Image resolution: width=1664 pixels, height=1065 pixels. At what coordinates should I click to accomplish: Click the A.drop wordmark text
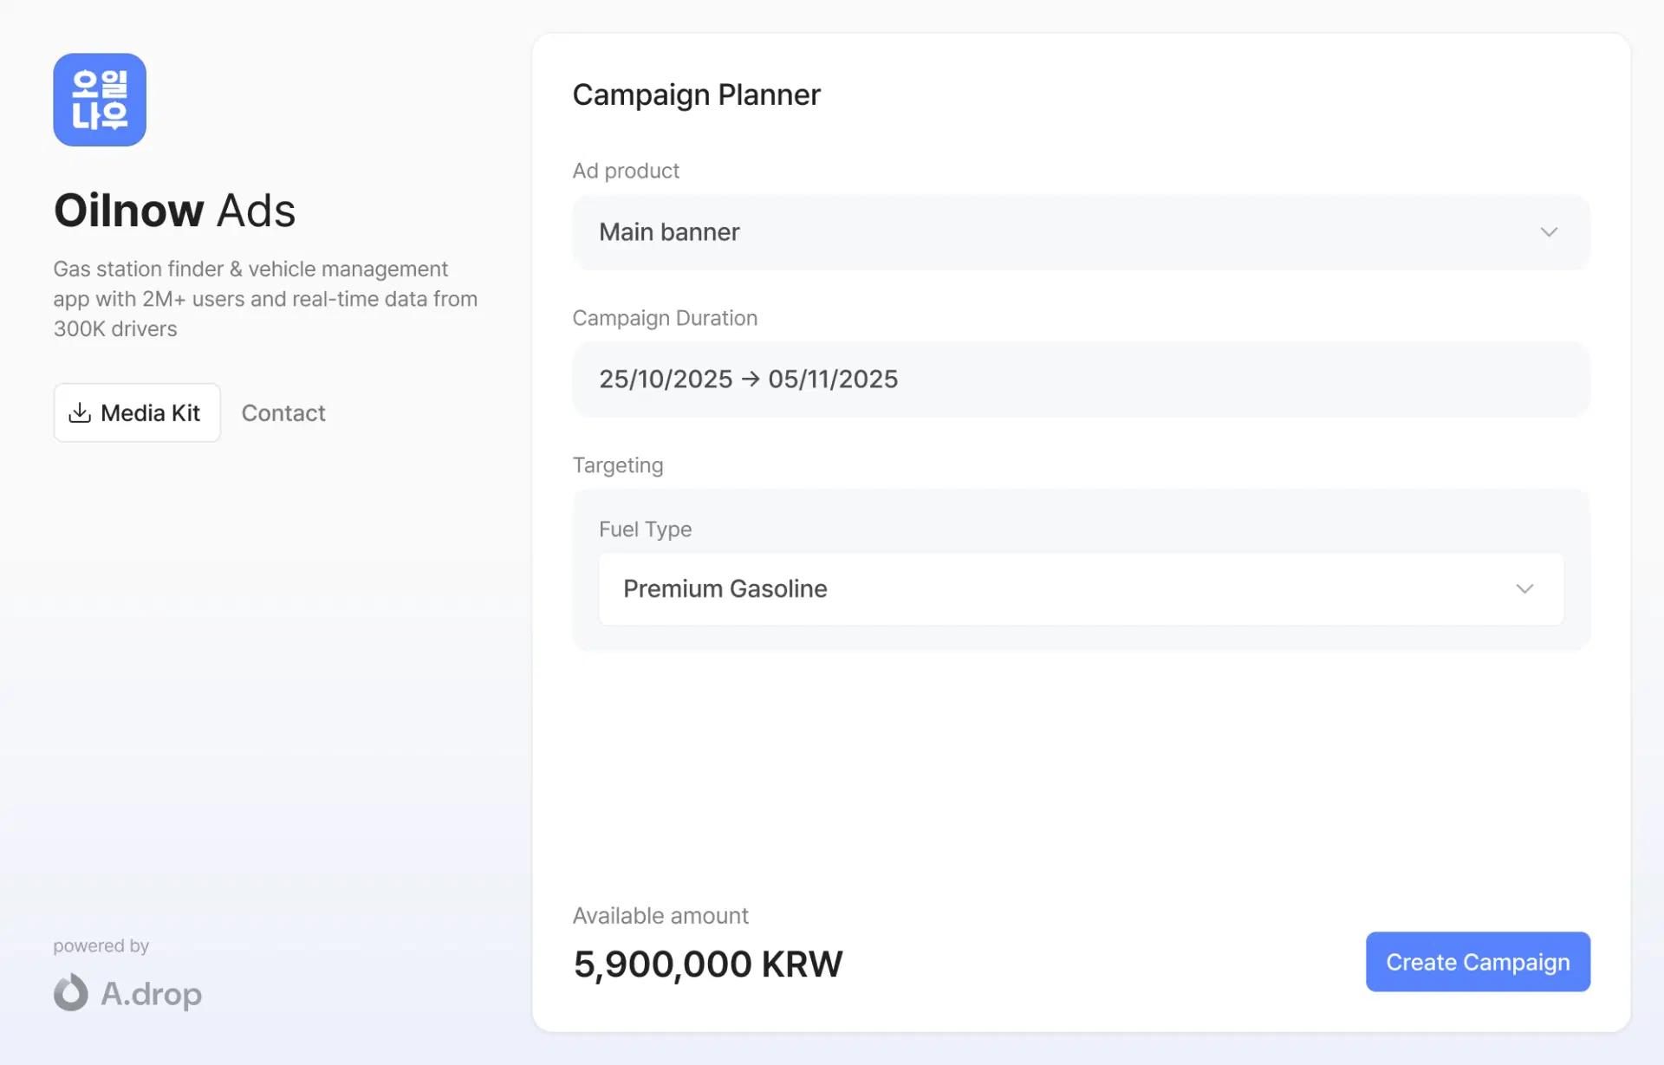152,993
